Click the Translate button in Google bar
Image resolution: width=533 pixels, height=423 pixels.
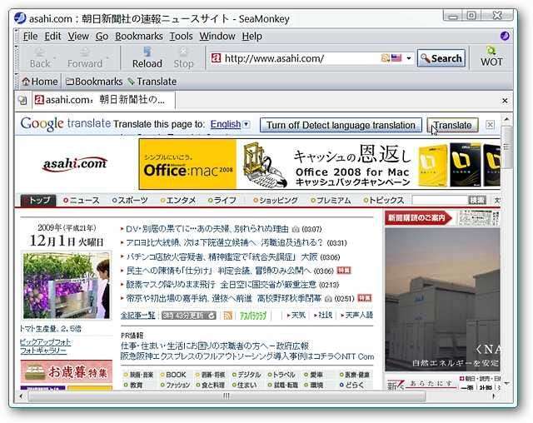click(x=452, y=125)
